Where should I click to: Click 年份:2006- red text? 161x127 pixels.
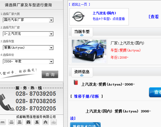point(119,57)
